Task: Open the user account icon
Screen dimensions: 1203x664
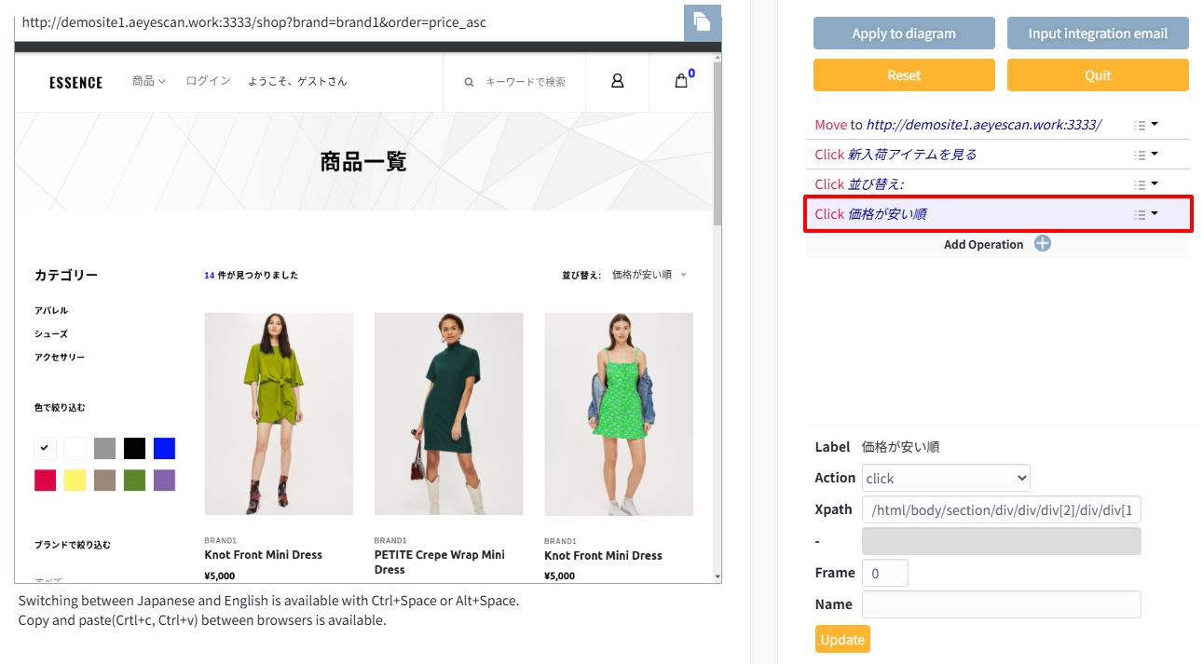Action: point(617,81)
